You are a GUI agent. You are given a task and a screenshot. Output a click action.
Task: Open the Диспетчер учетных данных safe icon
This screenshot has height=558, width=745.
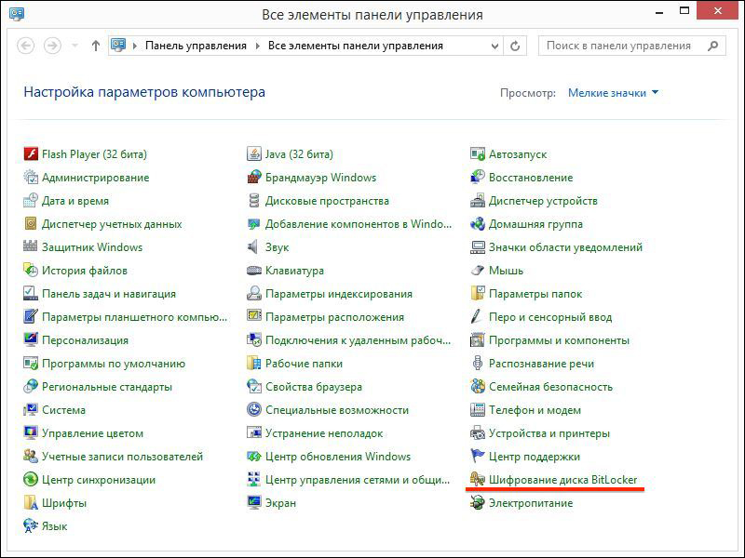[x=31, y=223]
